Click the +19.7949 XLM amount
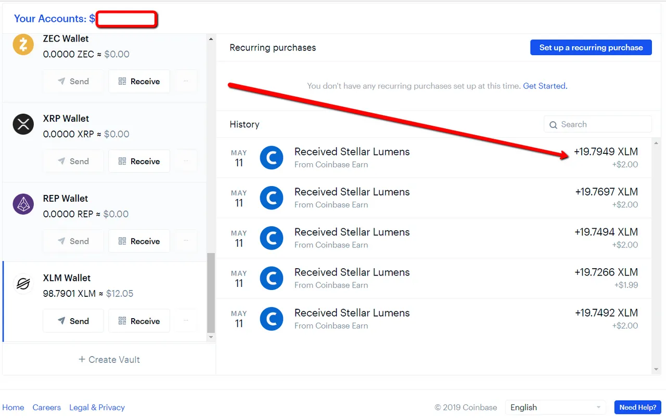The height and width of the screenshot is (420, 666). pyautogui.click(x=606, y=152)
